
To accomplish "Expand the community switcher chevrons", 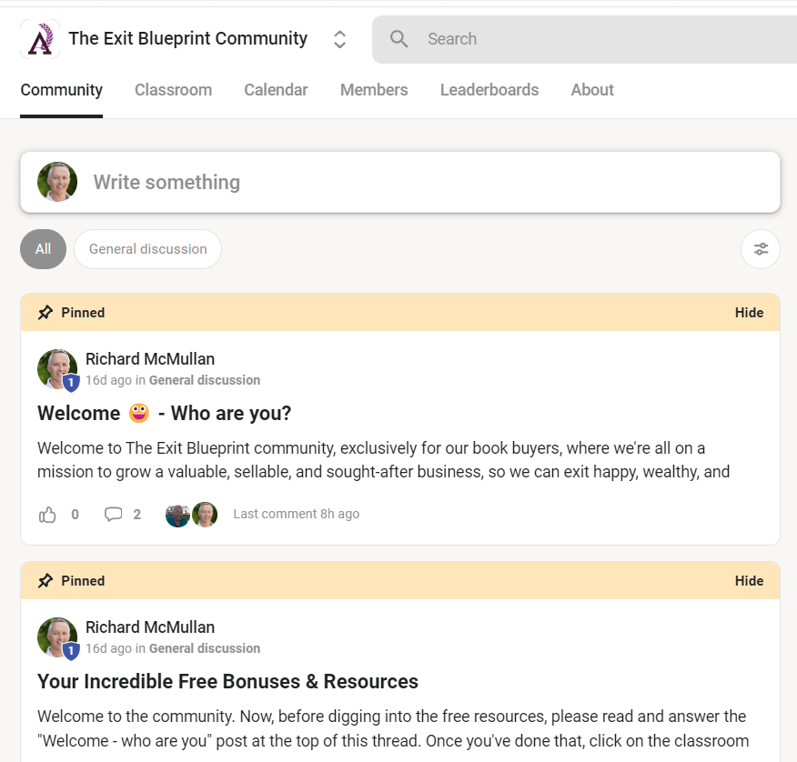I will [339, 39].
